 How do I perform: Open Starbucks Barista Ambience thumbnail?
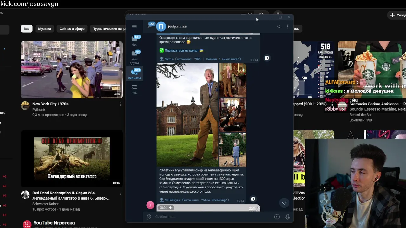[x=372, y=70]
